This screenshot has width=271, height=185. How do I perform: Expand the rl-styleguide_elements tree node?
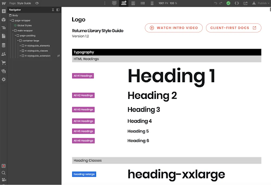click(20, 45)
